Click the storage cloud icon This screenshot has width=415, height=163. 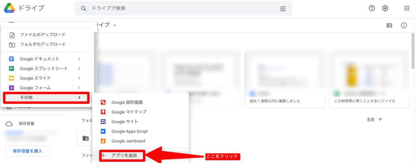(9, 124)
